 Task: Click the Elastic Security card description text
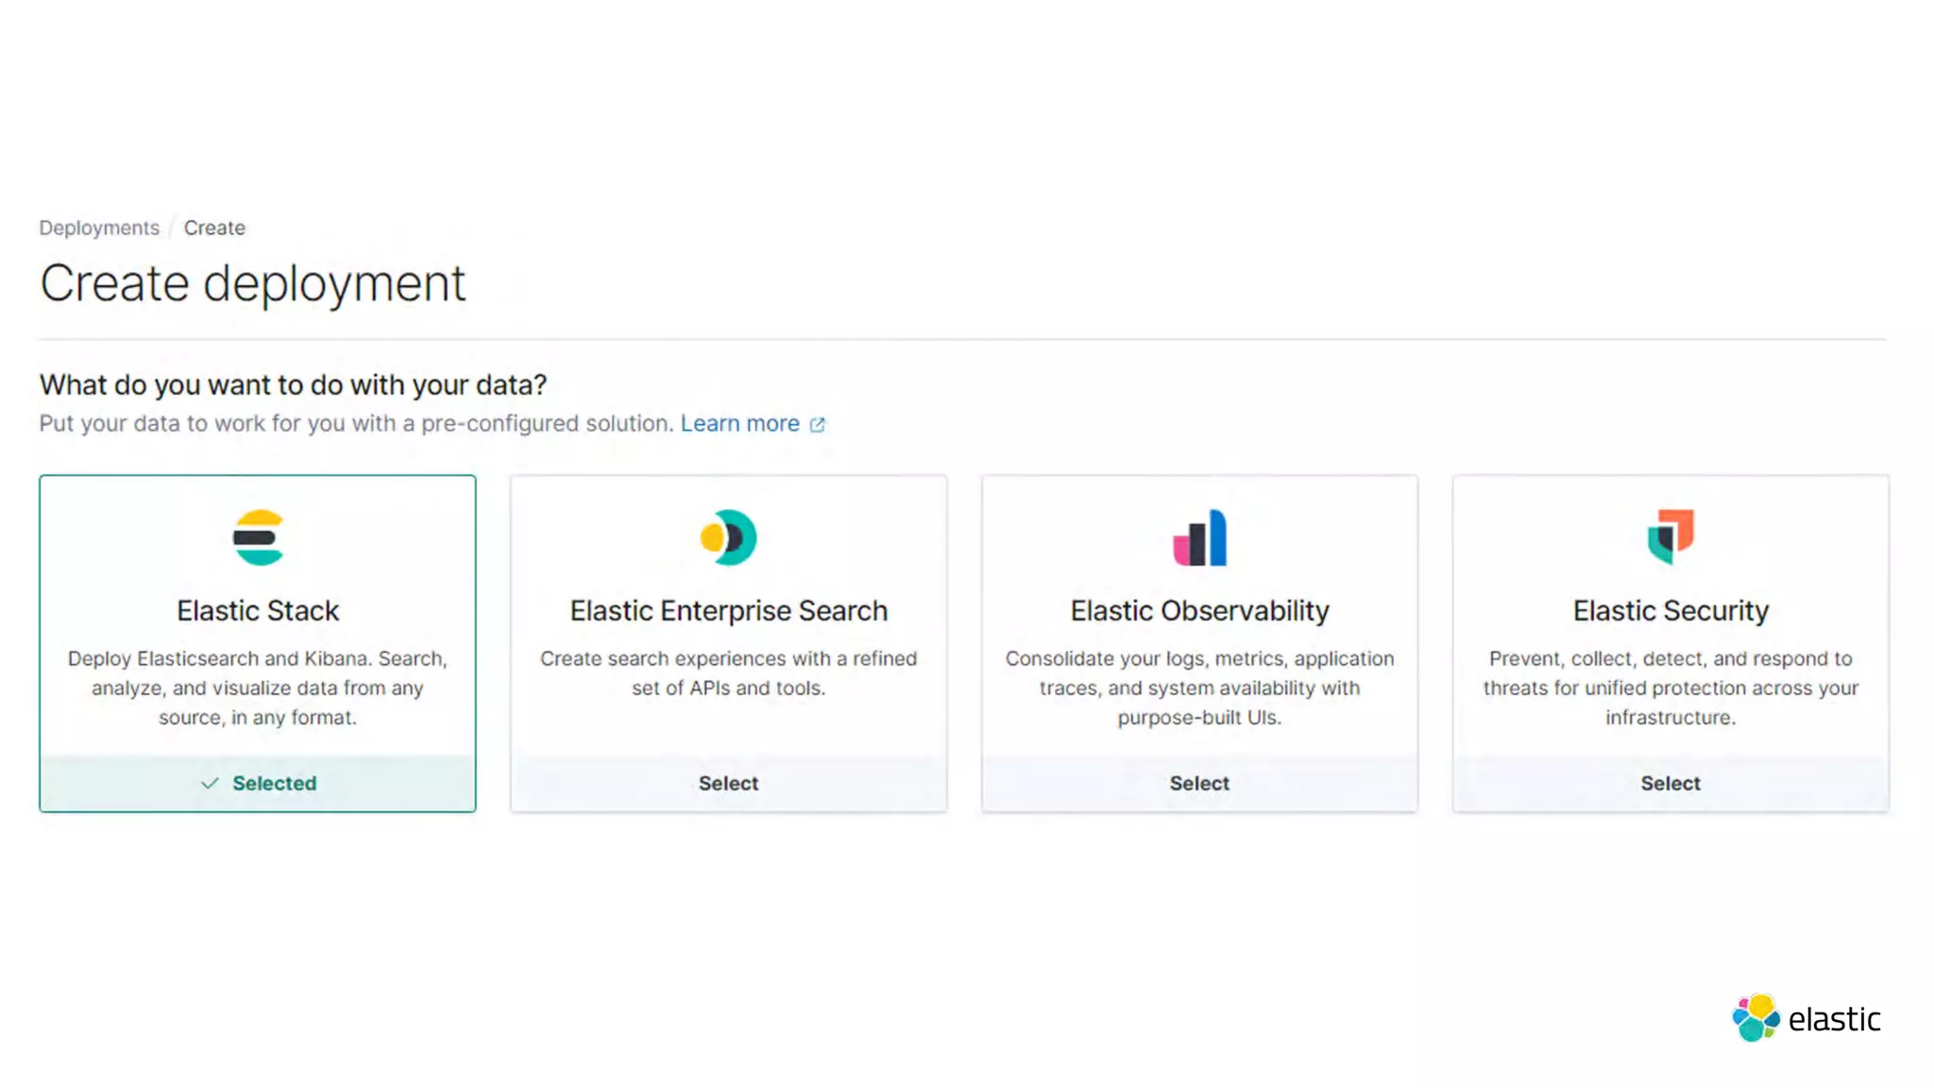[1671, 688]
